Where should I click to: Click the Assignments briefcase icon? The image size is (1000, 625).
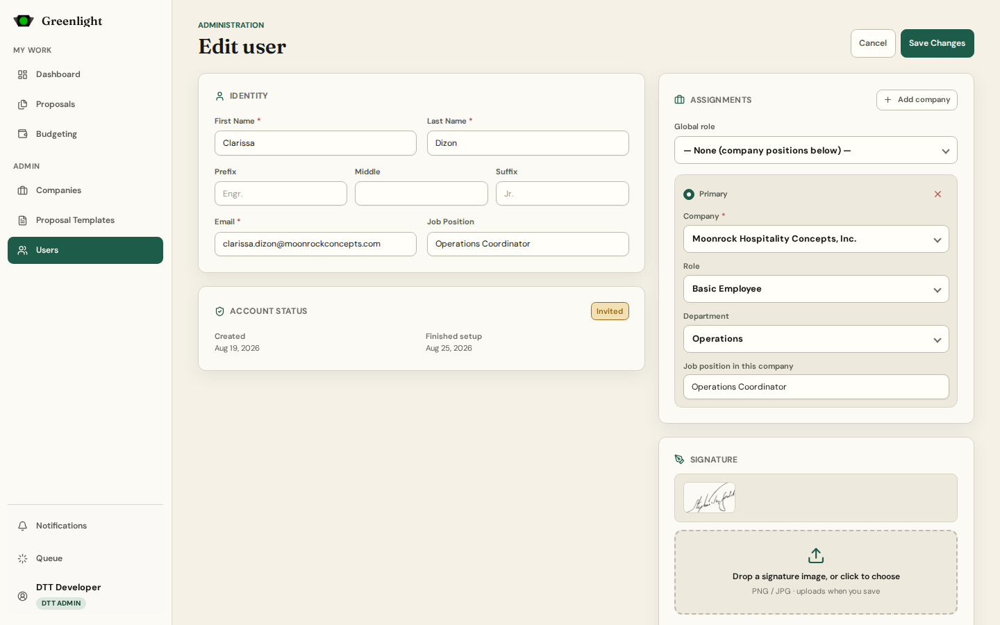click(680, 100)
